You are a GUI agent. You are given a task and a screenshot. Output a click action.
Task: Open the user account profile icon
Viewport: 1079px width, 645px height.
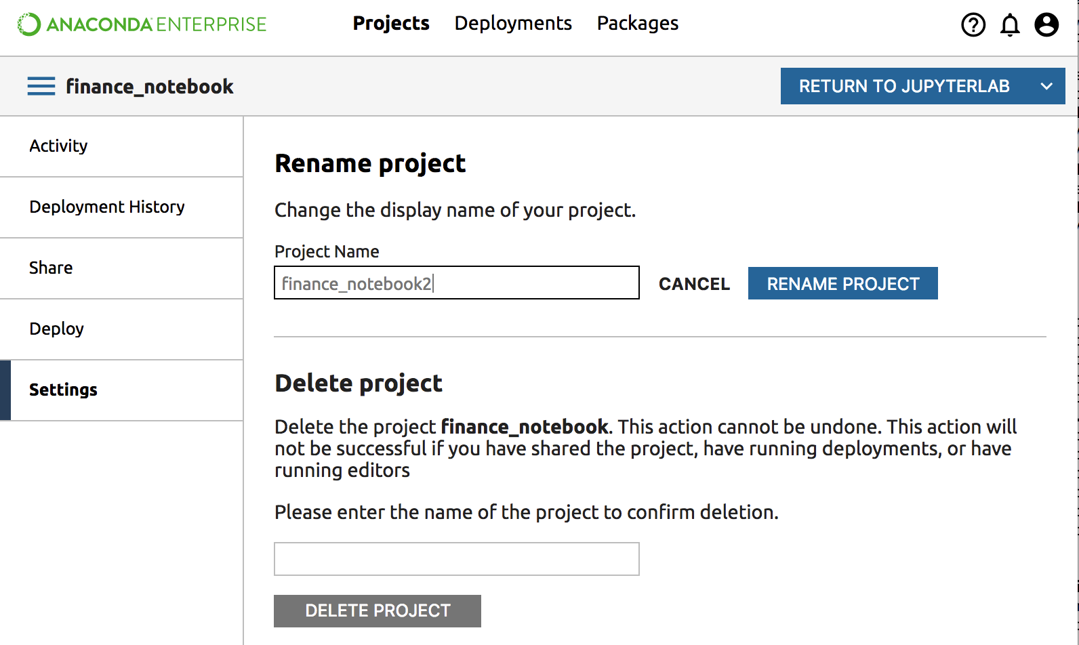[1046, 25]
